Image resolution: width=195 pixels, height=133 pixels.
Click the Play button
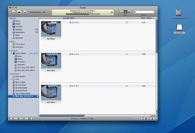19,12
